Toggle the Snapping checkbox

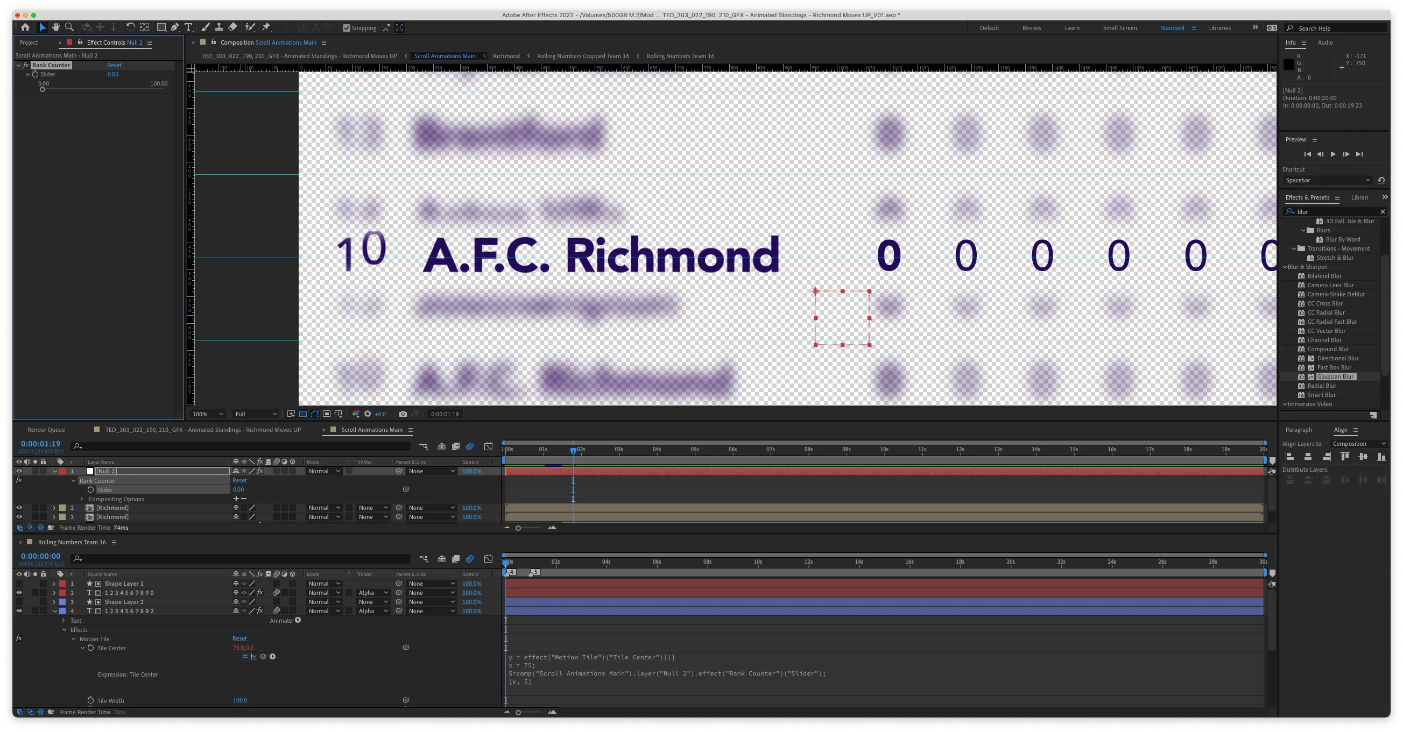click(x=347, y=28)
